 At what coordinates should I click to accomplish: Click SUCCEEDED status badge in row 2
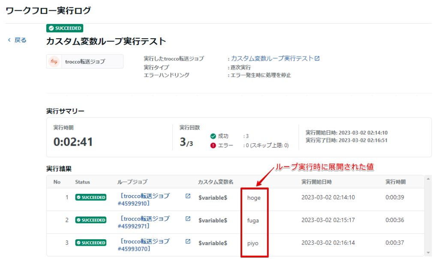click(x=90, y=220)
